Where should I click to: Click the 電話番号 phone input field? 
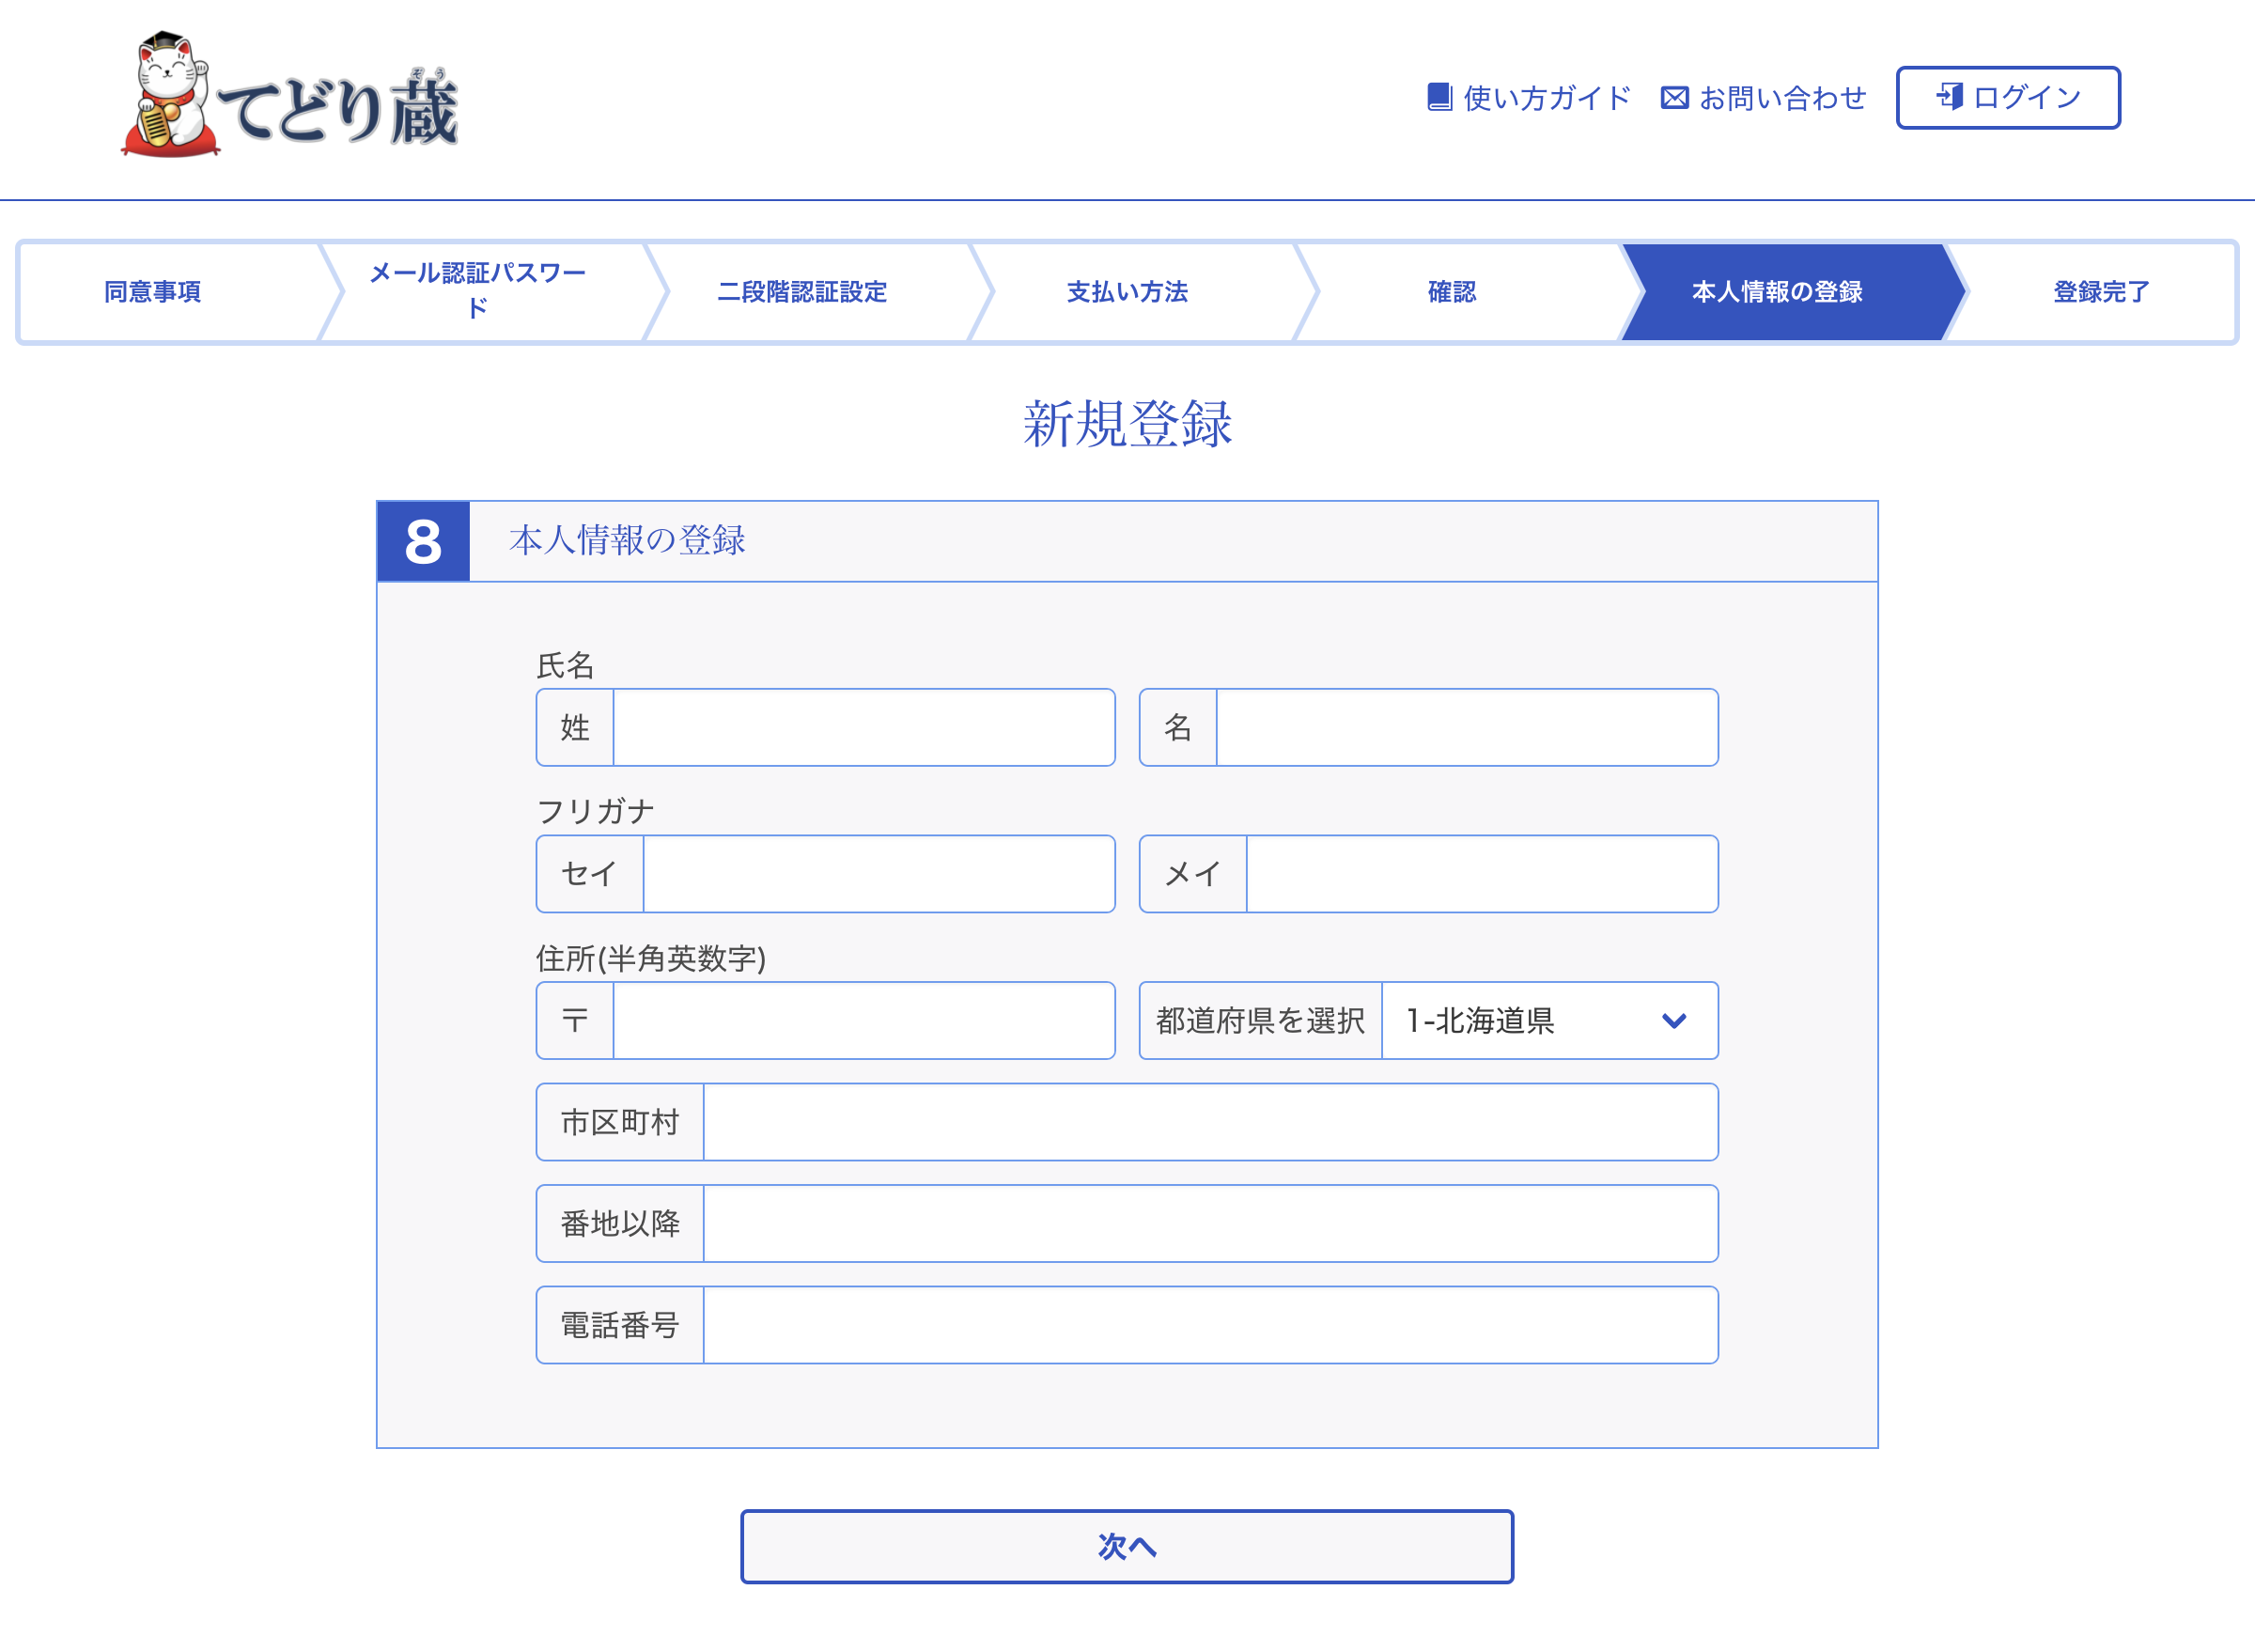(1210, 1325)
